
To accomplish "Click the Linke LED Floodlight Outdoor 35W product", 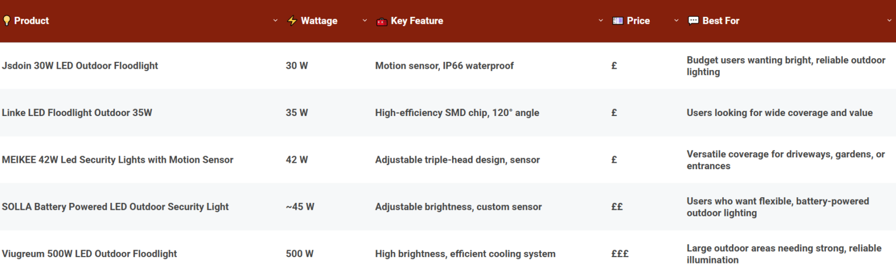I will (77, 113).
